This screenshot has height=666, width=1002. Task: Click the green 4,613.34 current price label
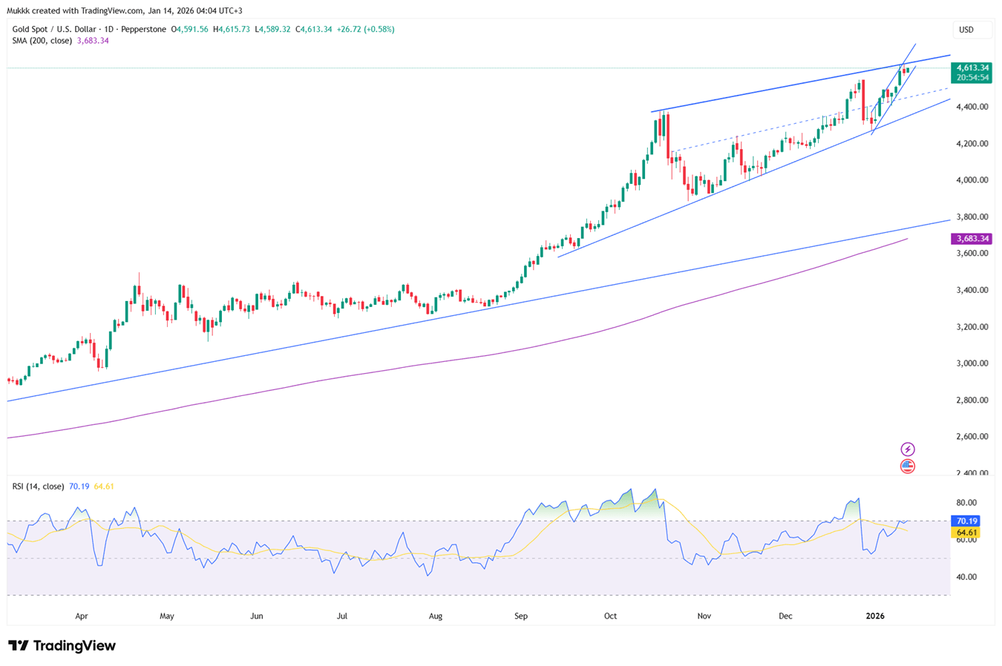pyautogui.click(x=972, y=68)
